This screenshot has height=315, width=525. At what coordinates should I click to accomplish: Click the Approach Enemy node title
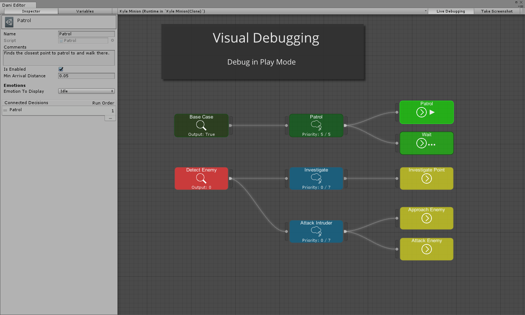click(427, 209)
